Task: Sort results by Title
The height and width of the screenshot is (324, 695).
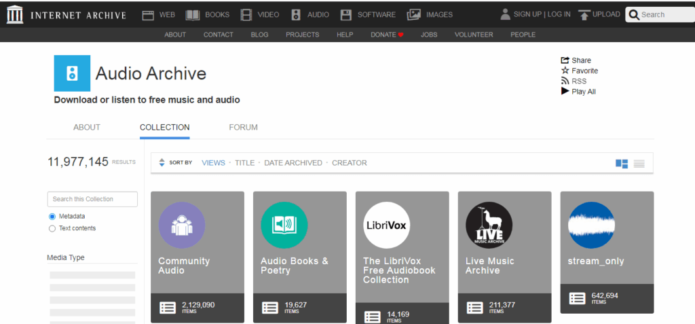Action: 244,163
